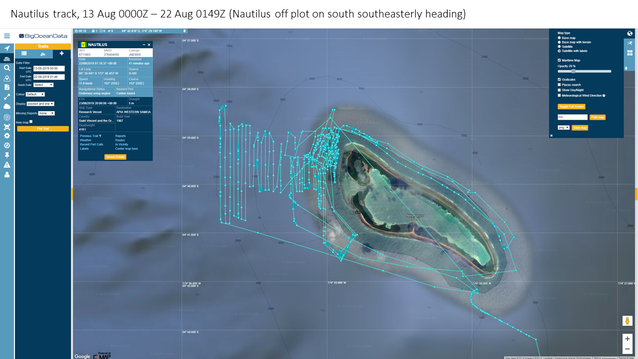Screen dimensions: 638x359
Task: Select the compass icon in the left sidebar
Action: [x=7, y=145]
